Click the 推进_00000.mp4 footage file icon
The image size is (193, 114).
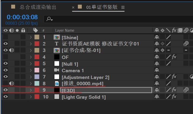[57, 84]
